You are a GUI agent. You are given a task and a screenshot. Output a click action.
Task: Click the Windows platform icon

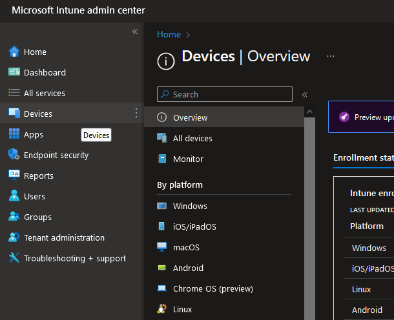click(x=161, y=206)
